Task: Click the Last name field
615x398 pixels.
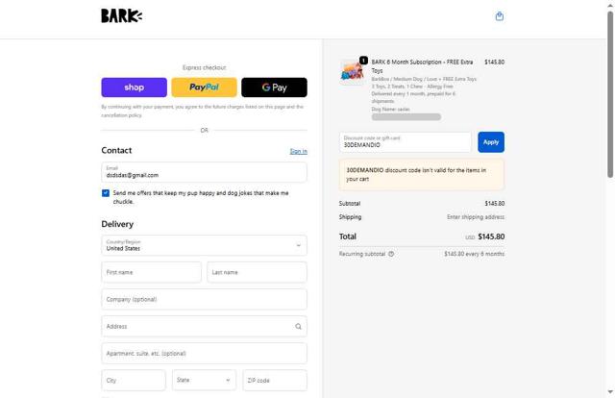Action: coord(257,272)
